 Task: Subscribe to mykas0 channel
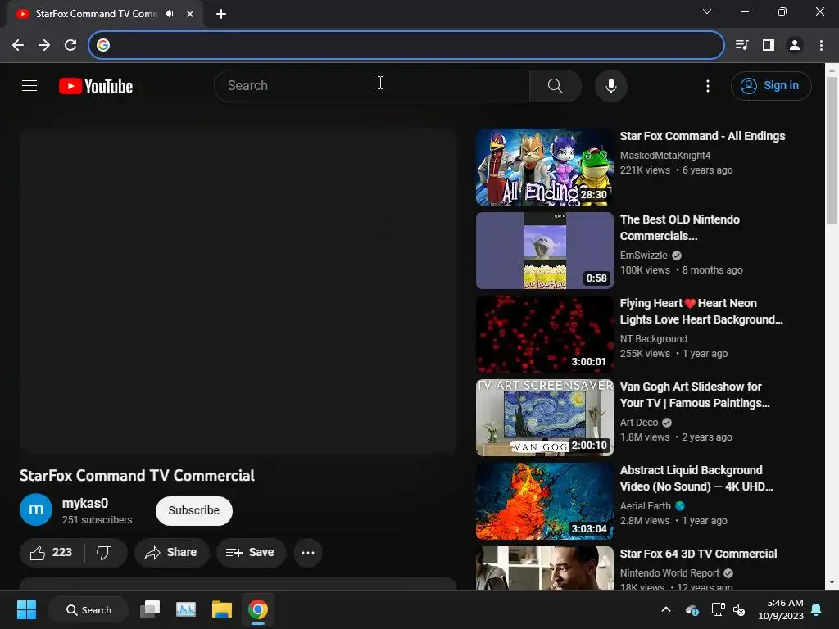[193, 511]
